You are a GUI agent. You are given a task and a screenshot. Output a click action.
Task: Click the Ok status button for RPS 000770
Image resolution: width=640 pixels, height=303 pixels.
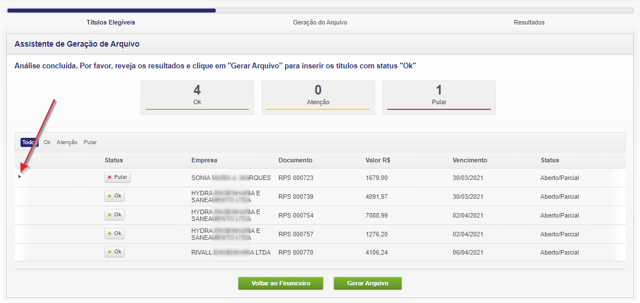(114, 252)
